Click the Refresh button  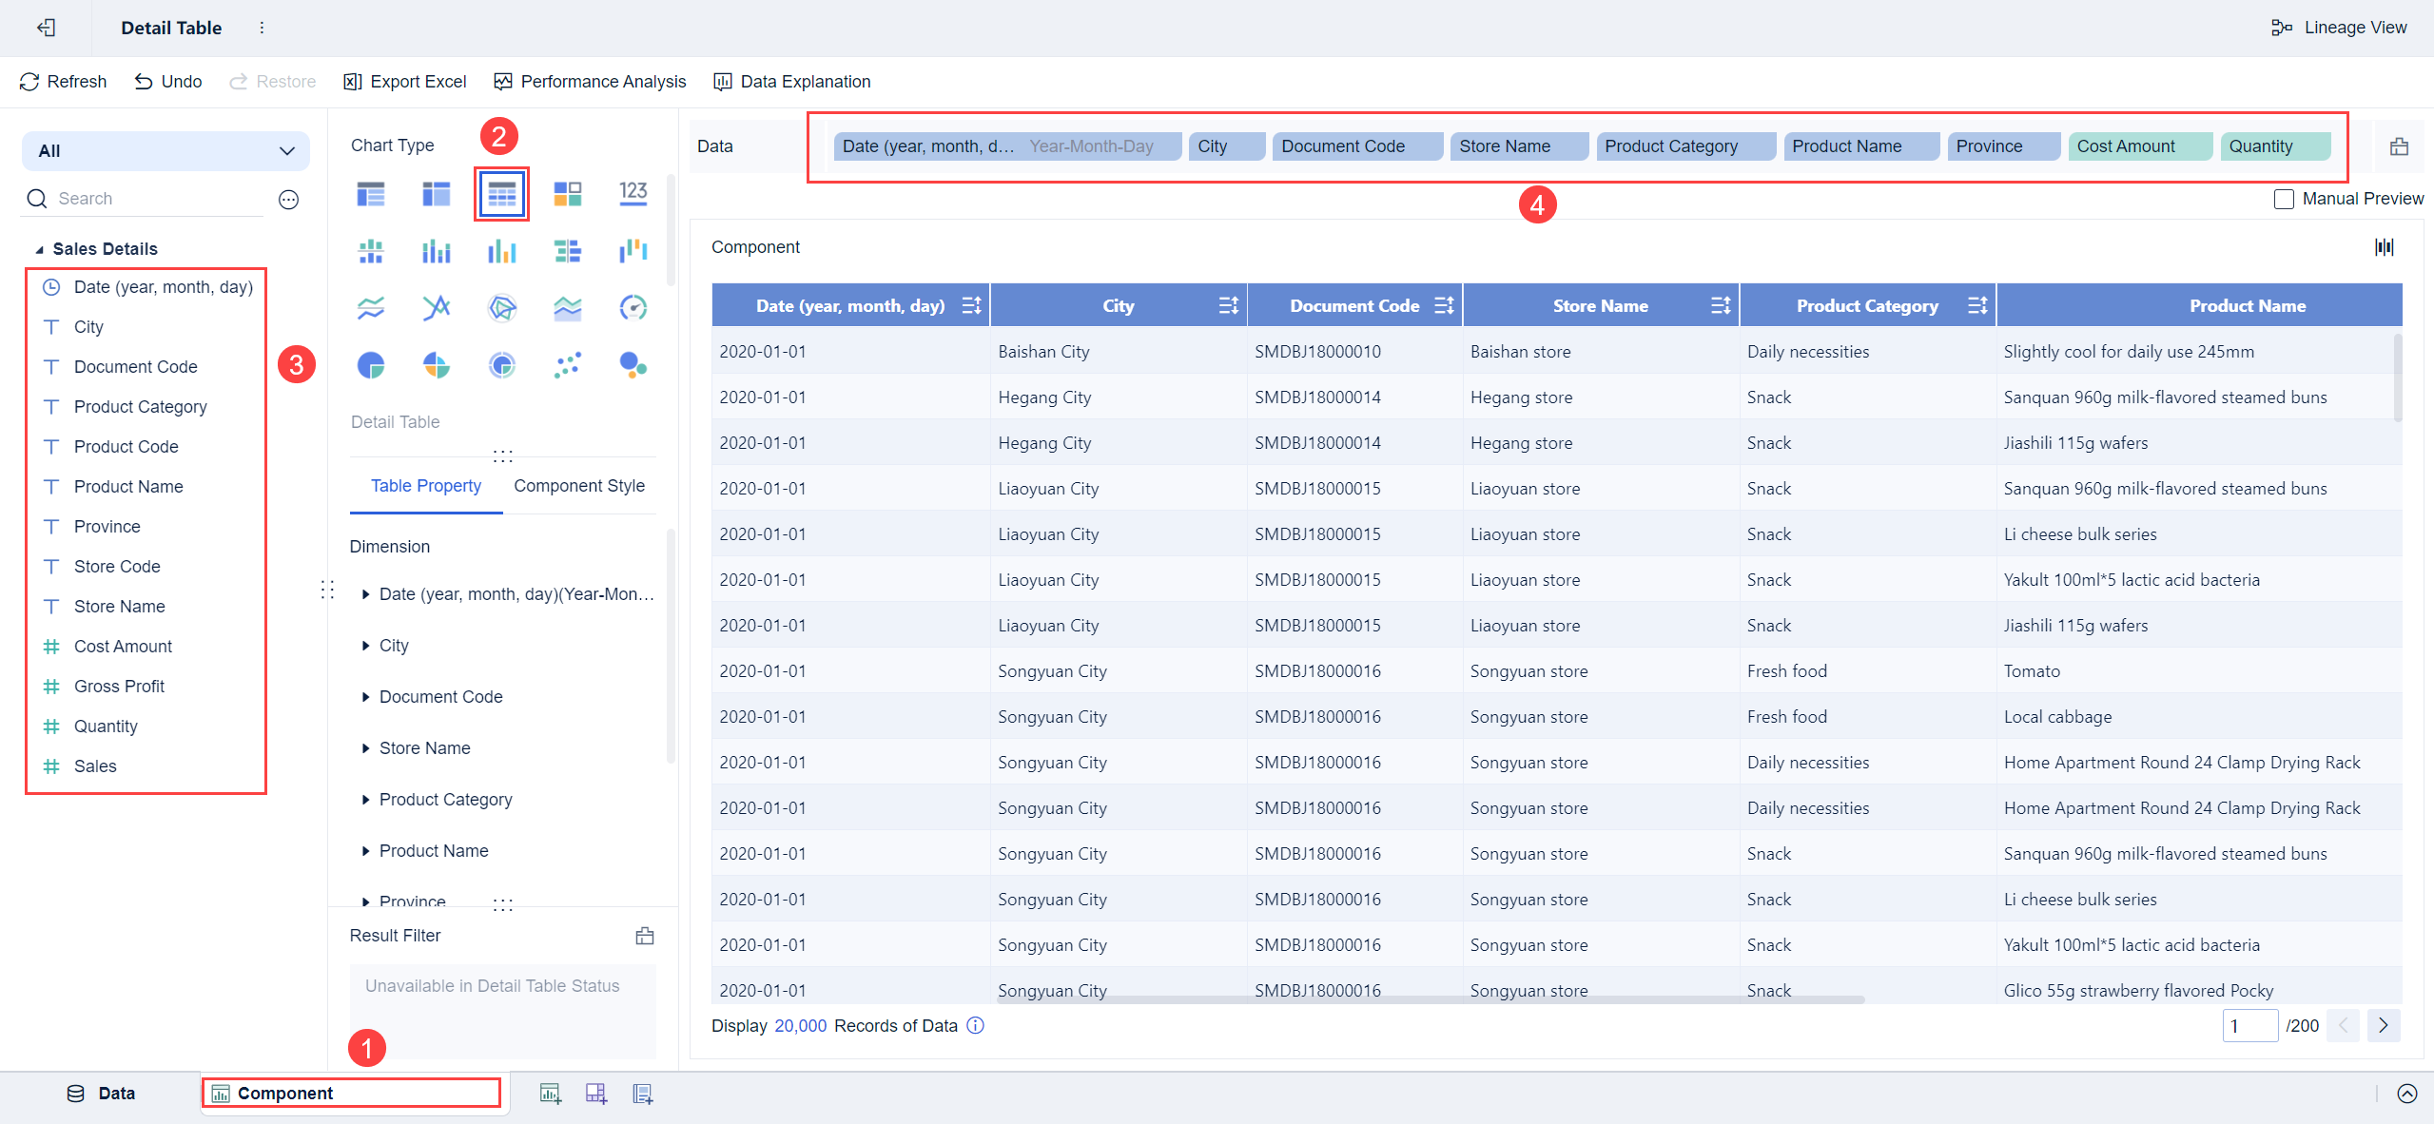coord(63,82)
